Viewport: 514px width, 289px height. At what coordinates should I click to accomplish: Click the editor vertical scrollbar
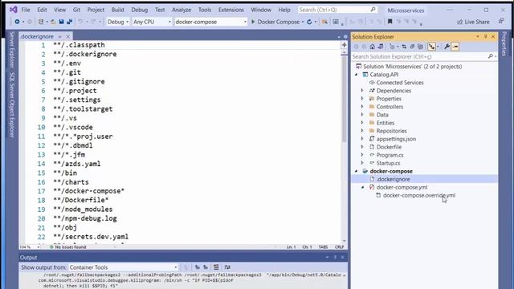345,98
